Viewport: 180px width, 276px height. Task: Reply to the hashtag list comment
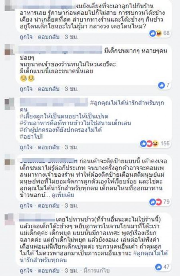(49, 147)
